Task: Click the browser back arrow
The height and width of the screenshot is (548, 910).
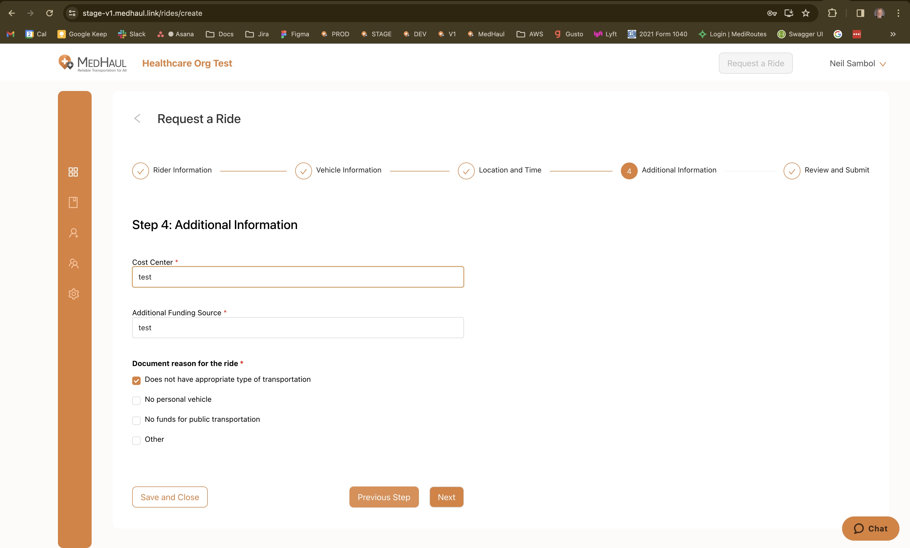Action: pos(11,13)
